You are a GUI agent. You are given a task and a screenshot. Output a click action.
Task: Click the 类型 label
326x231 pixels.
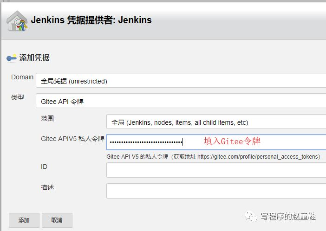coord(18,97)
